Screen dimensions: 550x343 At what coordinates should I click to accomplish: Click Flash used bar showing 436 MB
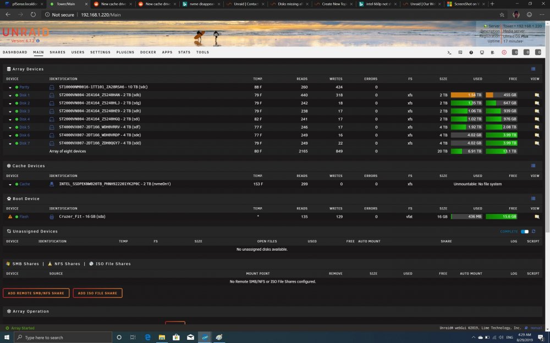(466, 217)
